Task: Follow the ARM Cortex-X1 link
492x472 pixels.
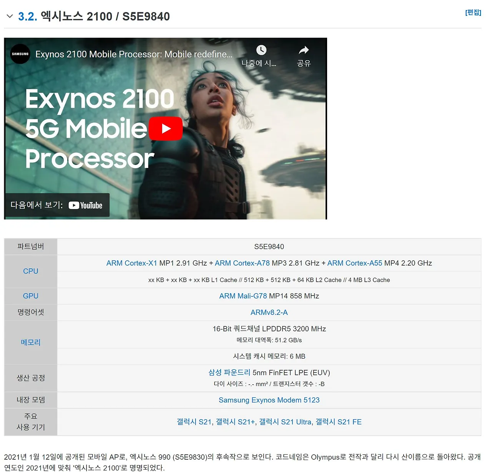Action: tap(132, 263)
